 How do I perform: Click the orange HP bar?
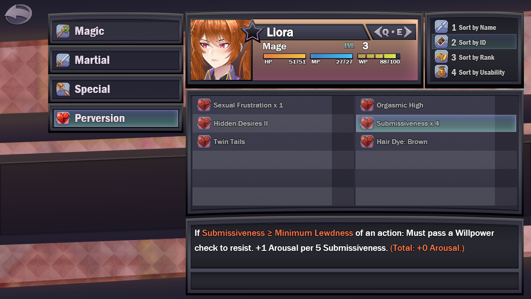click(x=285, y=56)
